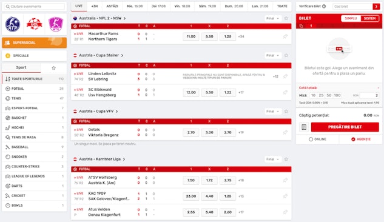Open Final dropdown for Karntner Liga
This screenshot has height=222, width=384.
point(272,159)
